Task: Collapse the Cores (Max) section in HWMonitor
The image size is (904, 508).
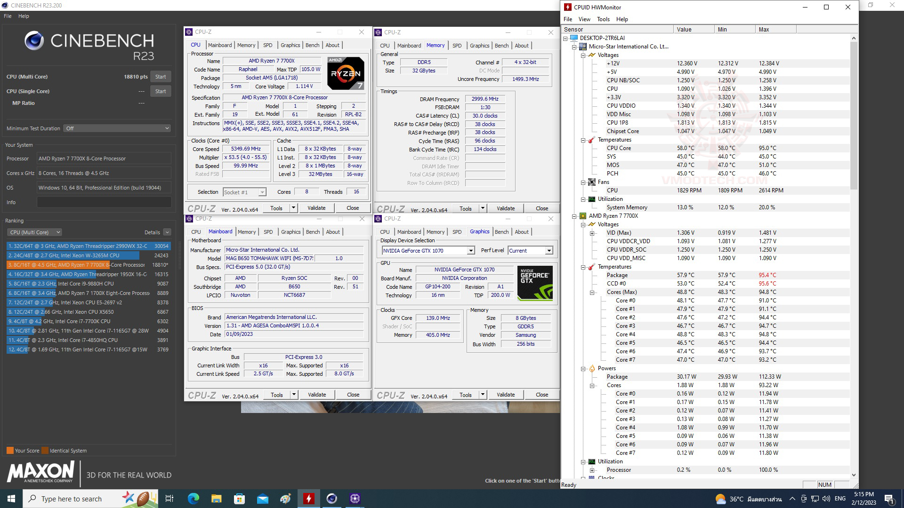Action: (592, 292)
